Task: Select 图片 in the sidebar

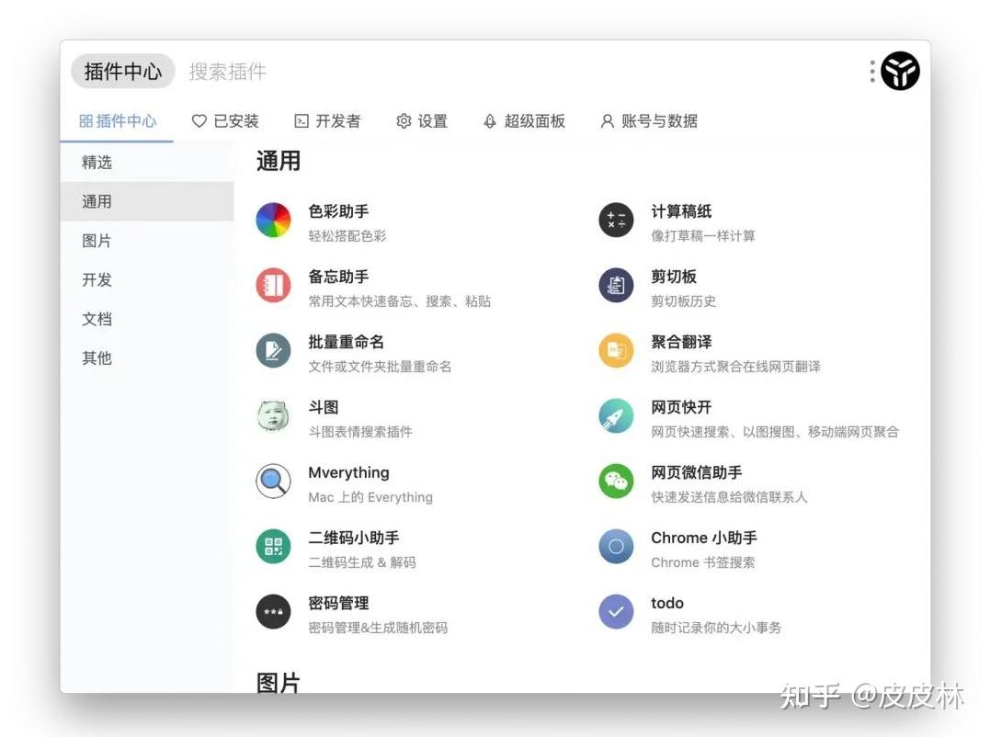Action: [x=97, y=240]
